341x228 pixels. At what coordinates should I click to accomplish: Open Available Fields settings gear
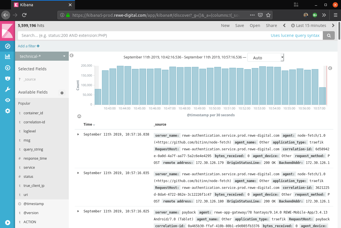pos(62,93)
